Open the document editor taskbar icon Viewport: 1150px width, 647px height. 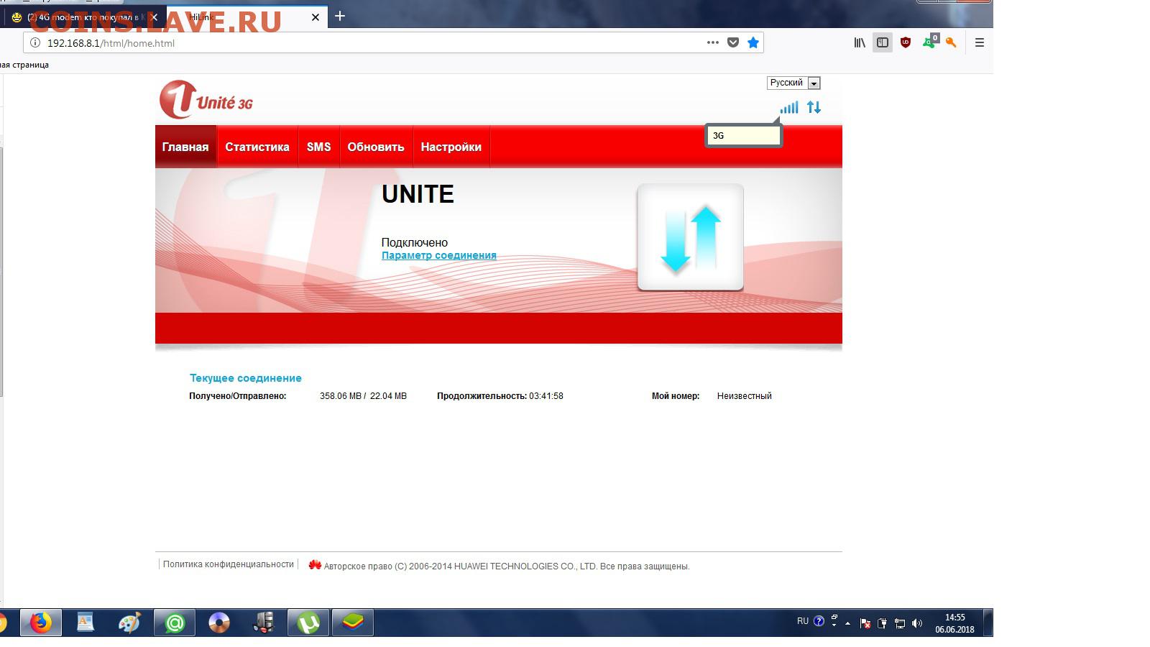click(86, 623)
